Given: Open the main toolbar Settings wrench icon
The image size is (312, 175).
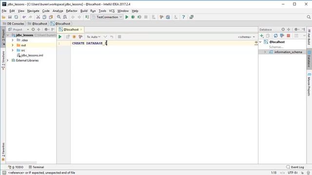Looking at the screenshot, I should (161, 17).
